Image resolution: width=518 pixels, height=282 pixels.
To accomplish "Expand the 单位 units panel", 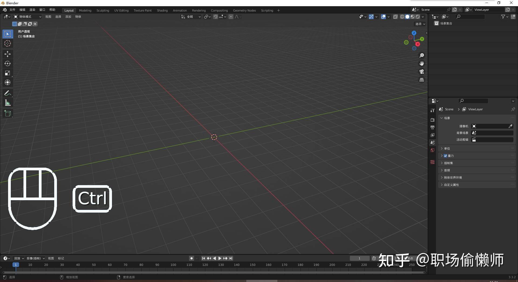I will click(477, 149).
